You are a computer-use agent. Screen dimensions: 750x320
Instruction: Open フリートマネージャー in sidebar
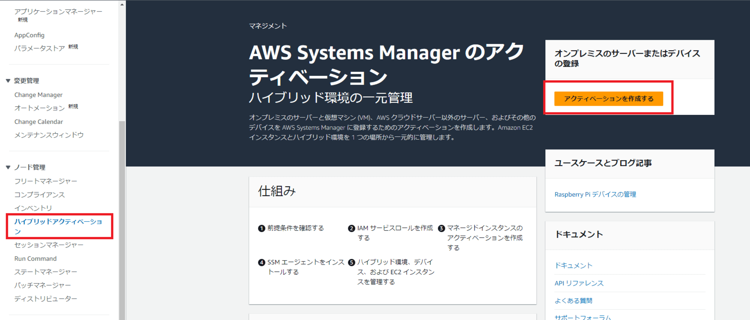[x=46, y=181]
